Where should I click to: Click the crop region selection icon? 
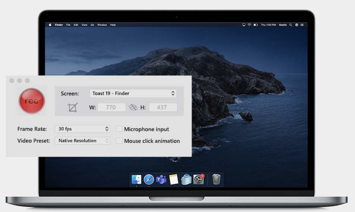(72, 107)
